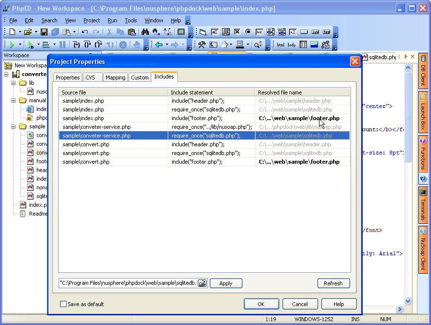Image resolution: width=431 pixels, height=325 pixels.
Task: Select row with require_once("../lib/nusoap.php")
Action: pos(204,127)
